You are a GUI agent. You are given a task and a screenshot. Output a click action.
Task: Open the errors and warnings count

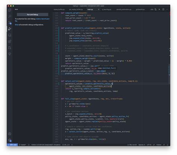[66, 145]
